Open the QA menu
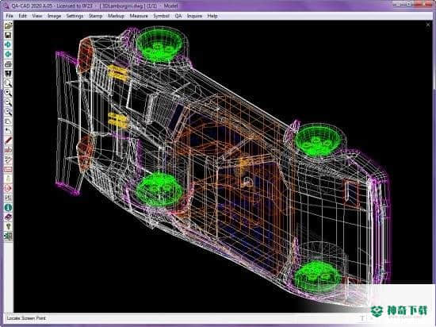Image resolution: width=436 pixels, height=327 pixels. [x=178, y=16]
